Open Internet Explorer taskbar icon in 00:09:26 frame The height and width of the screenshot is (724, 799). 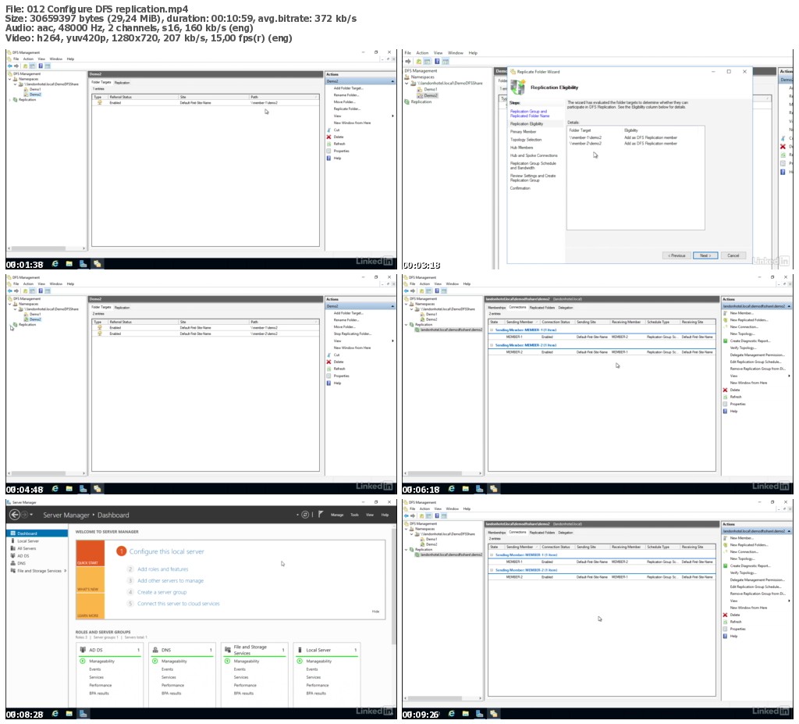452,713
